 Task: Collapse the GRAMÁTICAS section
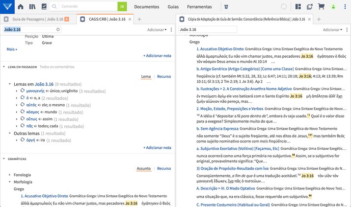[x=4, y=159]
